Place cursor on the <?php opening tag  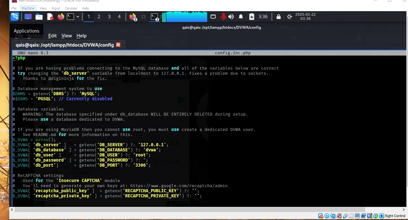pyautogui.click(x=19, y=58)
